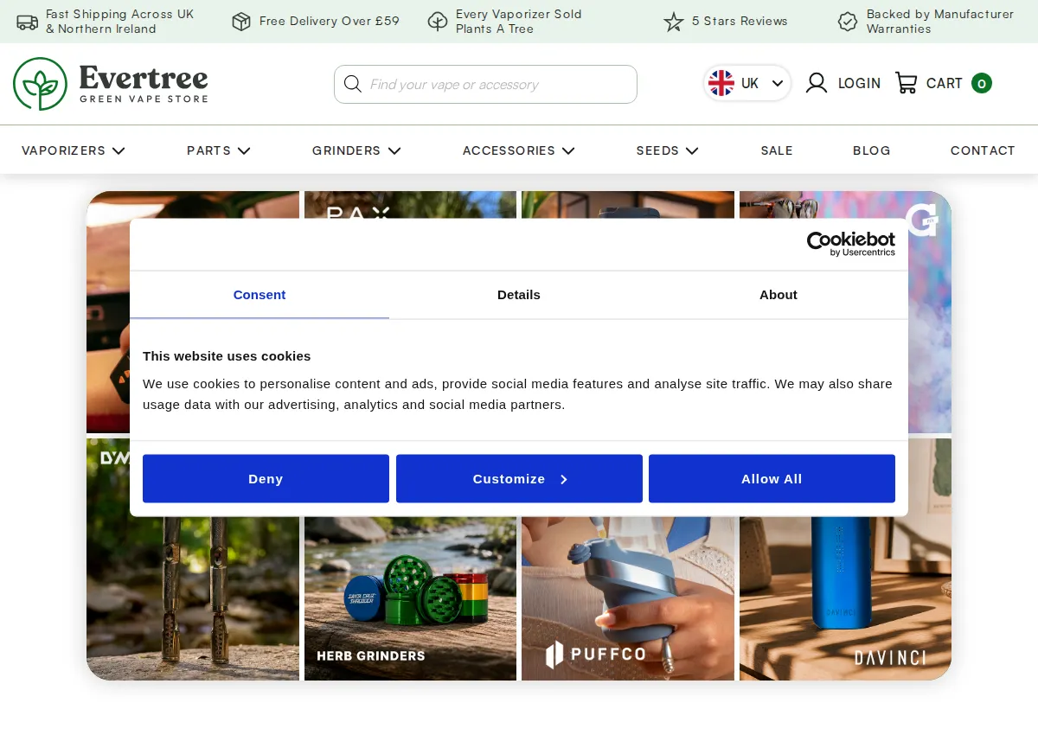Open the shopping cart icon
Image resolution: width=1038 pixels, height=735 pixels.
point(906,83)
